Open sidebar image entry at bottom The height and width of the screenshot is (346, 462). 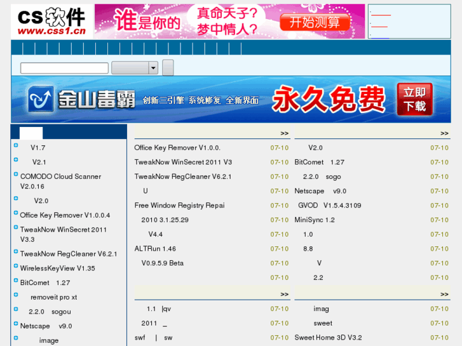point(49,341)
